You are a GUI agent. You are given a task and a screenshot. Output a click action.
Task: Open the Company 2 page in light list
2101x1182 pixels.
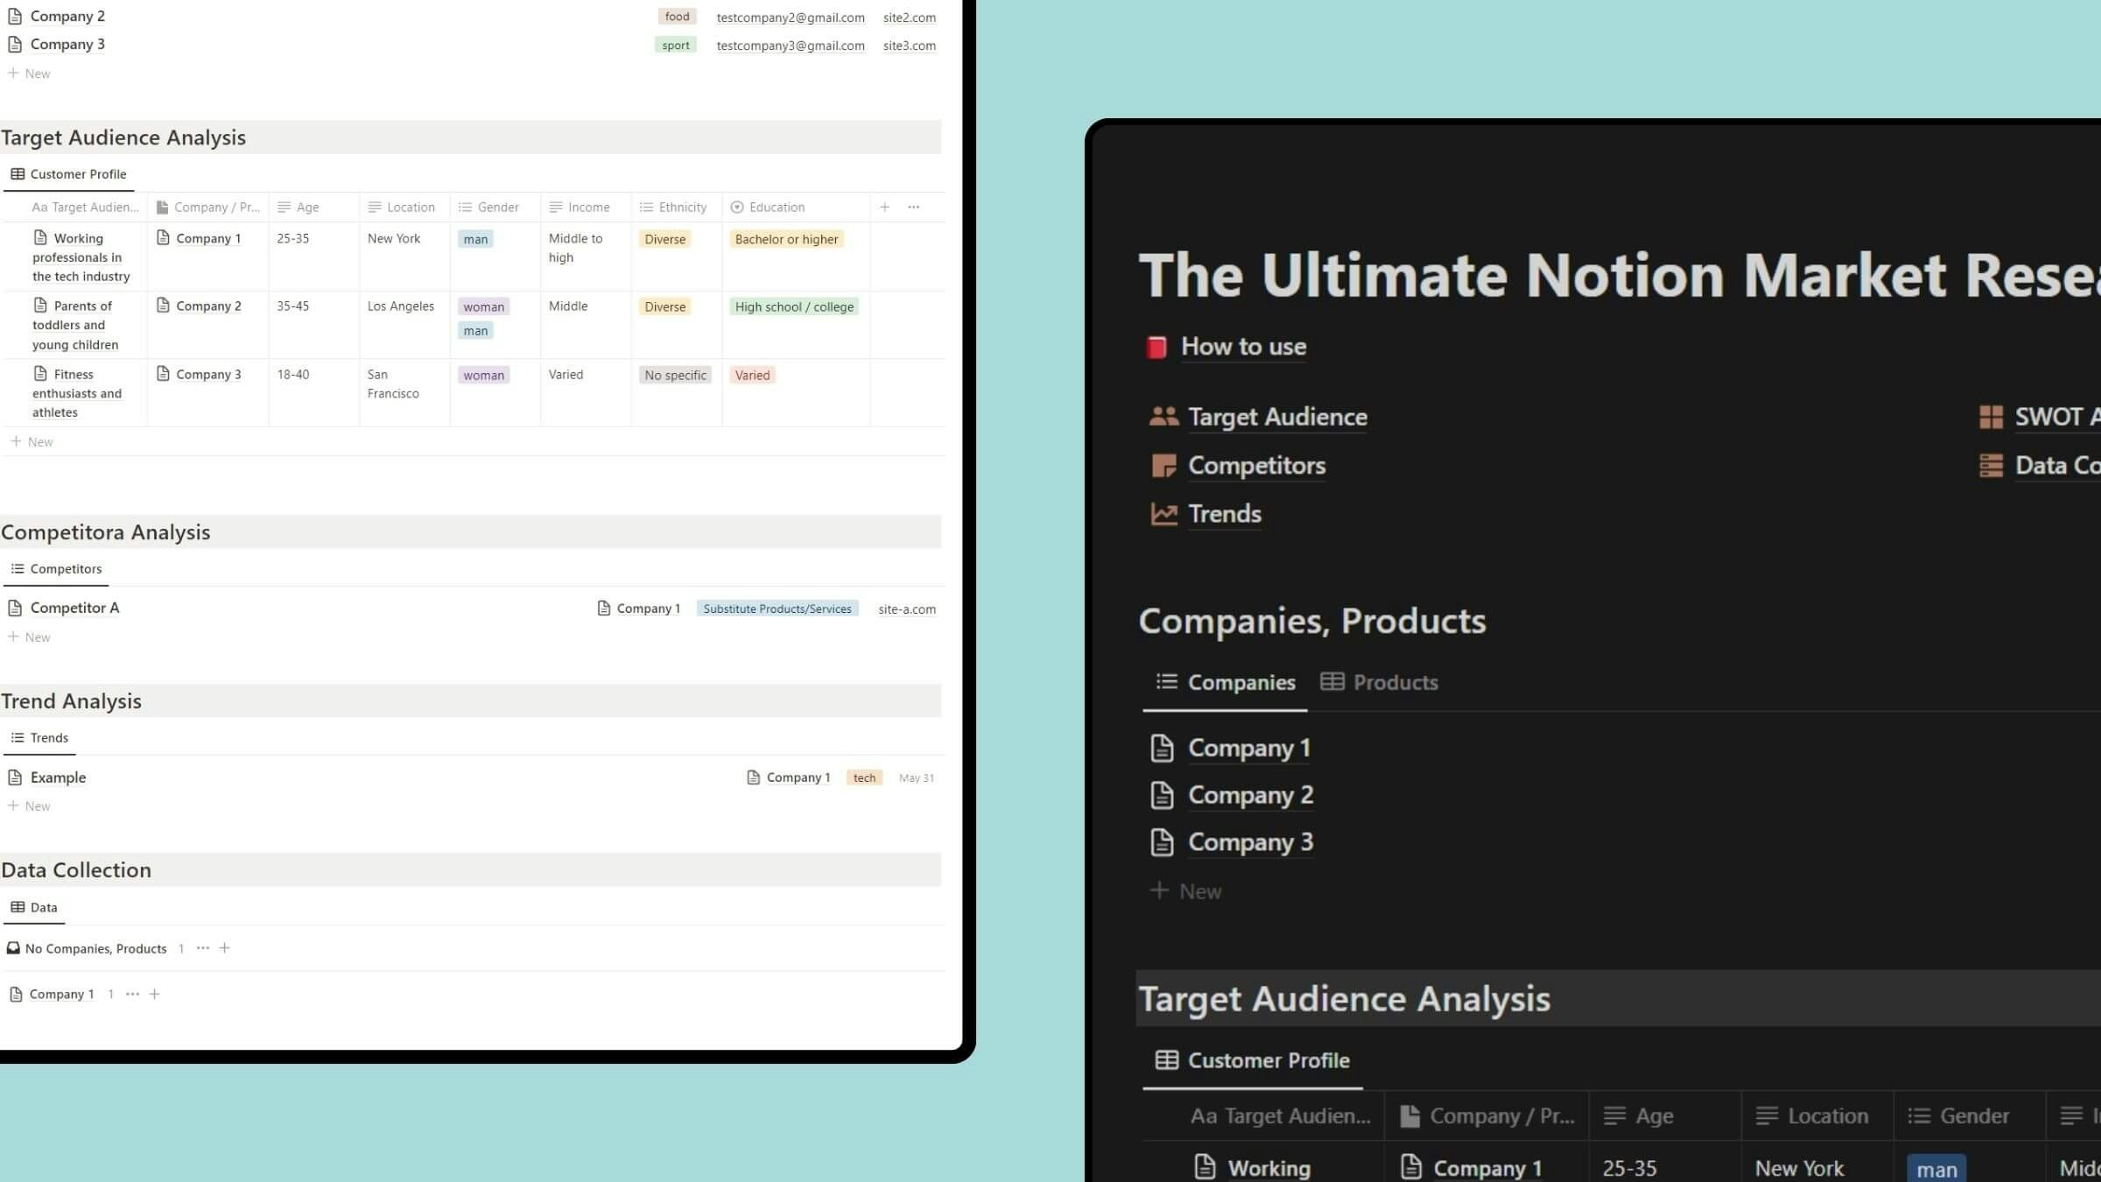click(67, 16)
